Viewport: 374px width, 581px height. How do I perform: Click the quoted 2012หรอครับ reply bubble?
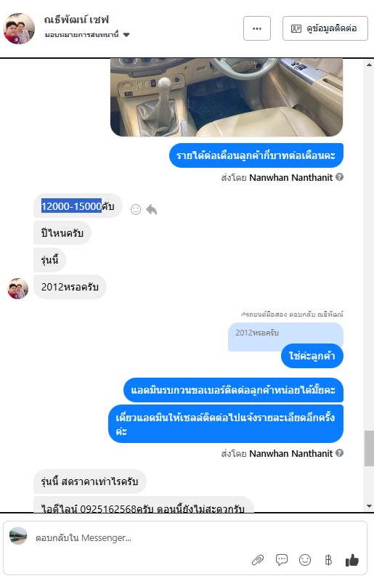285,336
